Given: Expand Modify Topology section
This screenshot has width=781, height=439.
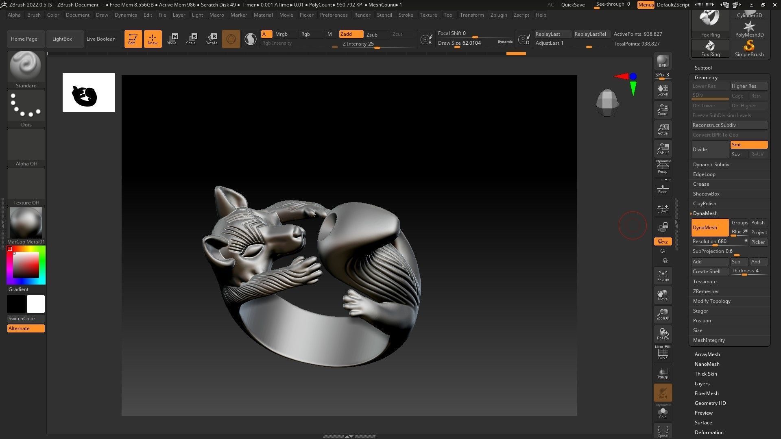Looking at the screenshot, I should [x=711, y=301].
